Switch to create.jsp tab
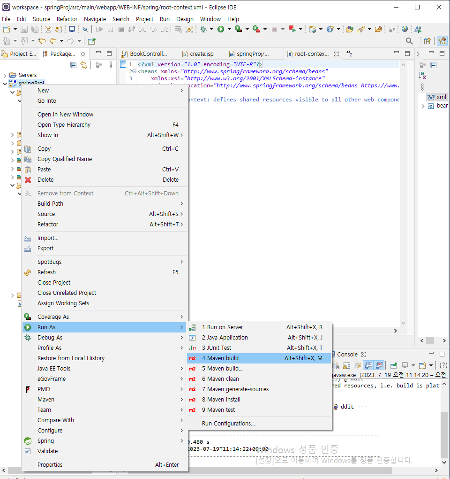Viewport: 450px width, 479px height. (x=198, y=54)
